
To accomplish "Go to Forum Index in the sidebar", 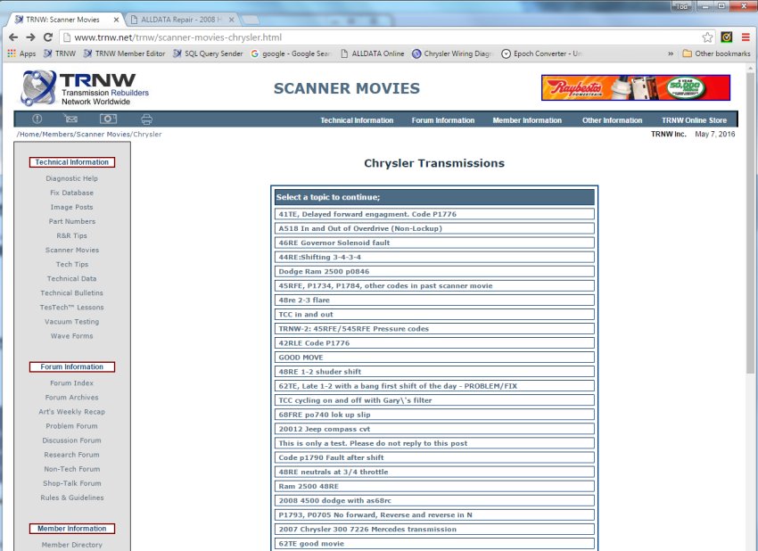I will coord(71,383).
